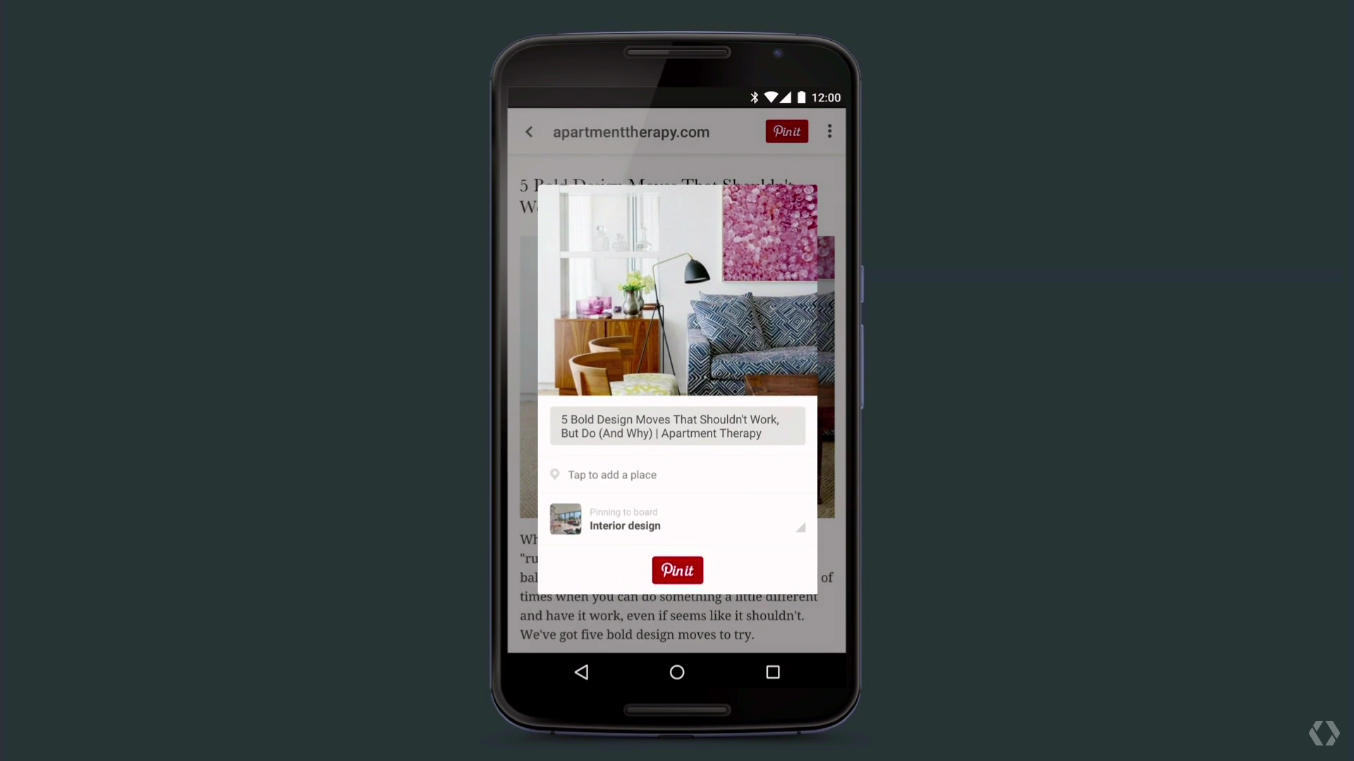
Task: Tap the Android Home button
Action: tap(677, 672)
